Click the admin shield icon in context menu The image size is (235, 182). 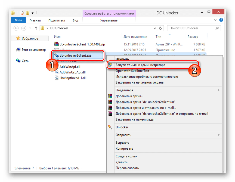(110, 65)
